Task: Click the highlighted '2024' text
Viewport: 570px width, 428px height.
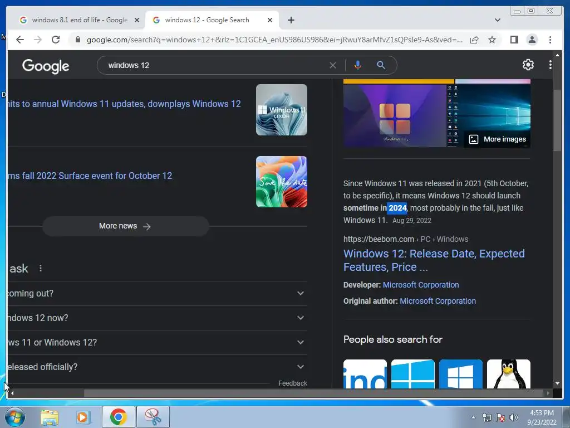Action: pos(397,208)
